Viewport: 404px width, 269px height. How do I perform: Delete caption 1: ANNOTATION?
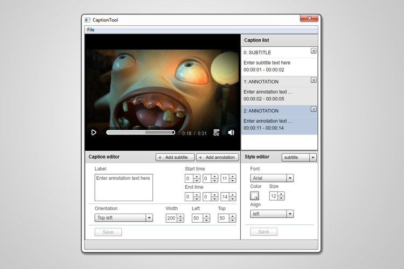point(314,80)
